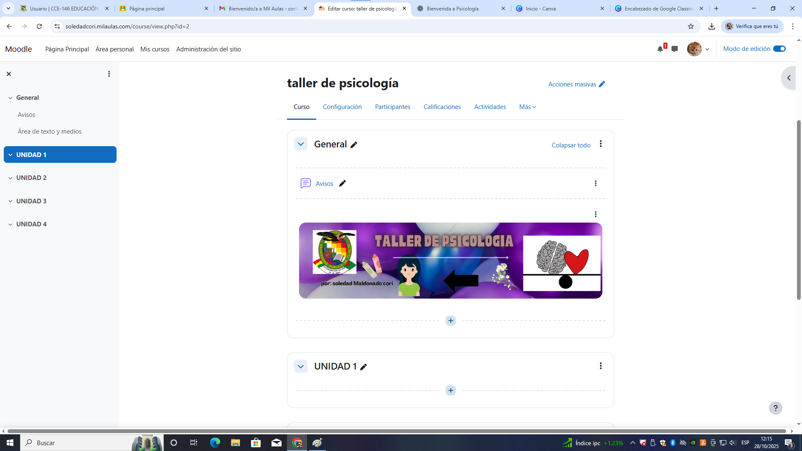
Task: Click plus icon to add activity in UNIDAD 1
Action: [450, 390]
